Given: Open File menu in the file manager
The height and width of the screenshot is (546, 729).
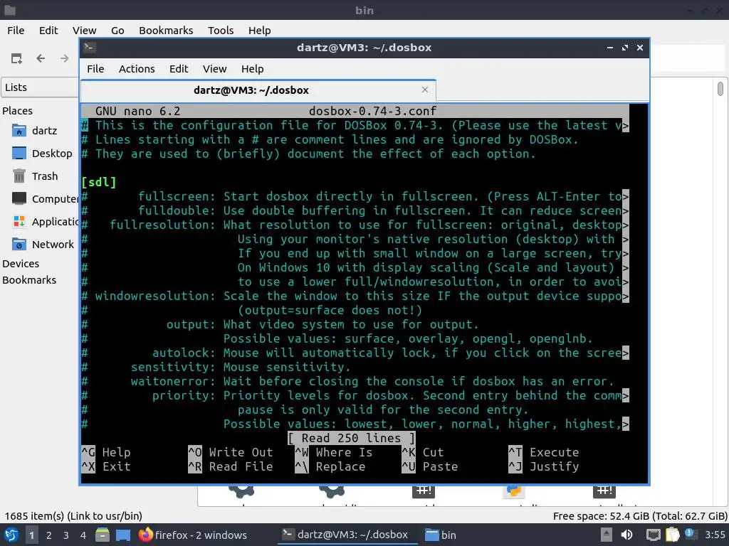Looking at the screenshot, I should [16, 30].
